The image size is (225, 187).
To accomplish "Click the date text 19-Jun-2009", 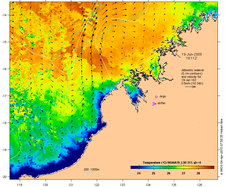I will [x=192, y=54].
